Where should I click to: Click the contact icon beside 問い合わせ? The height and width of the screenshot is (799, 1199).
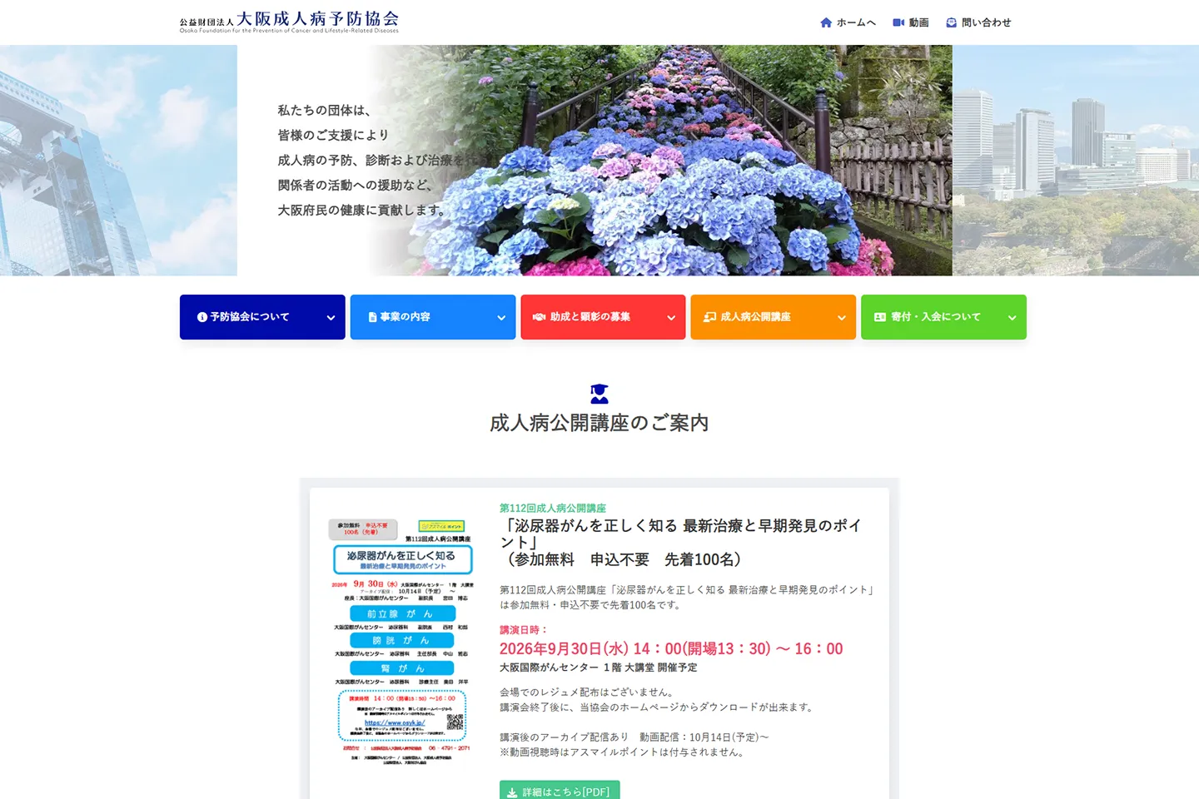[951, 22]
